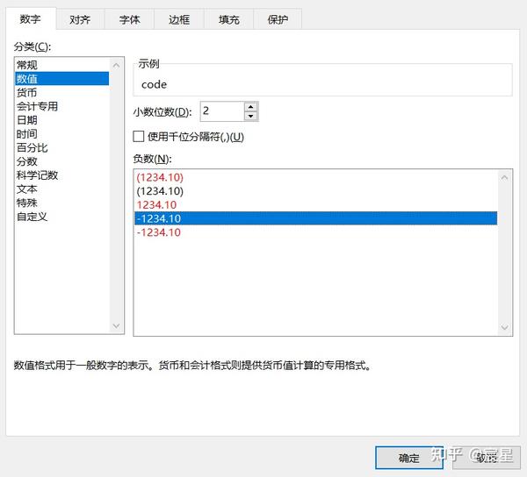Image resolution: width=527 pixels, height=477 pixels.
Task: Select highlighted -1234.10 negative format
Action: [x=315, y=218]
